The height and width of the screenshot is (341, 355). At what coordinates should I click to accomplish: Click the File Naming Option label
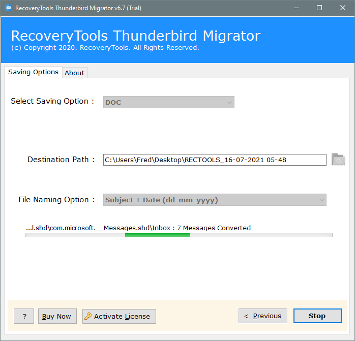[x=56, y=200]
